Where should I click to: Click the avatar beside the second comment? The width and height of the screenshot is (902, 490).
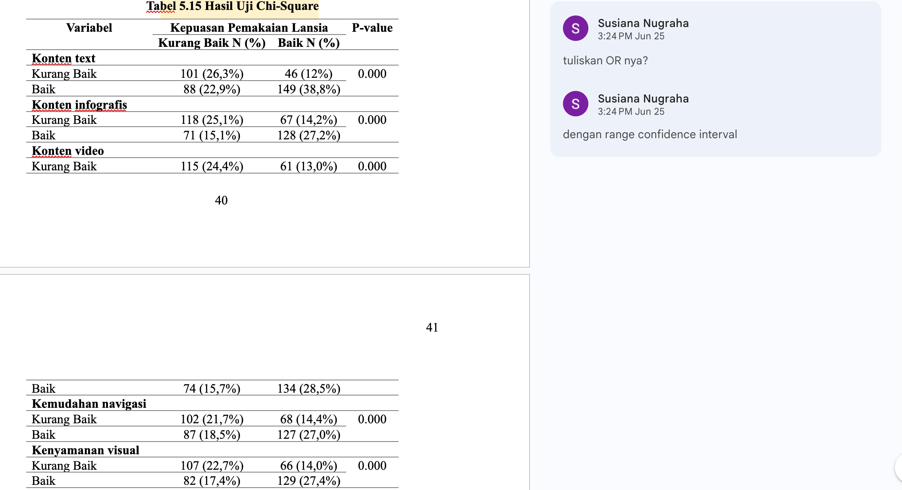[x=575, y=104]
